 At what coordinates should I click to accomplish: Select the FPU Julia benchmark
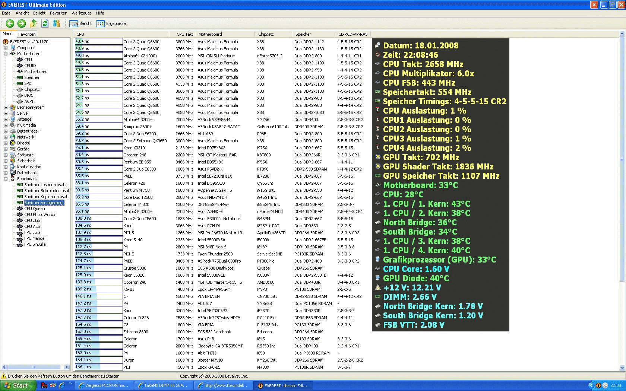(x=32, y=232)
